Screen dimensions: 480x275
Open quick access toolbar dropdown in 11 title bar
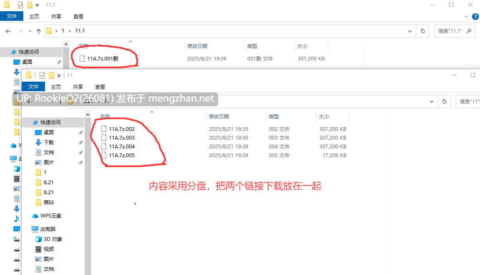coord(59,75)
